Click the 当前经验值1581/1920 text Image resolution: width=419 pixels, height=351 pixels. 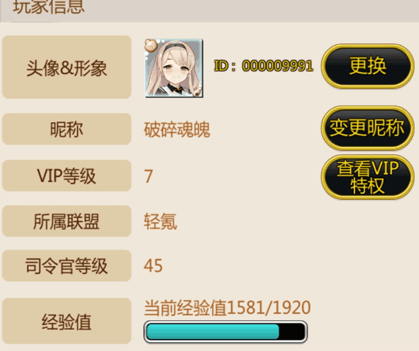[227, 308]
